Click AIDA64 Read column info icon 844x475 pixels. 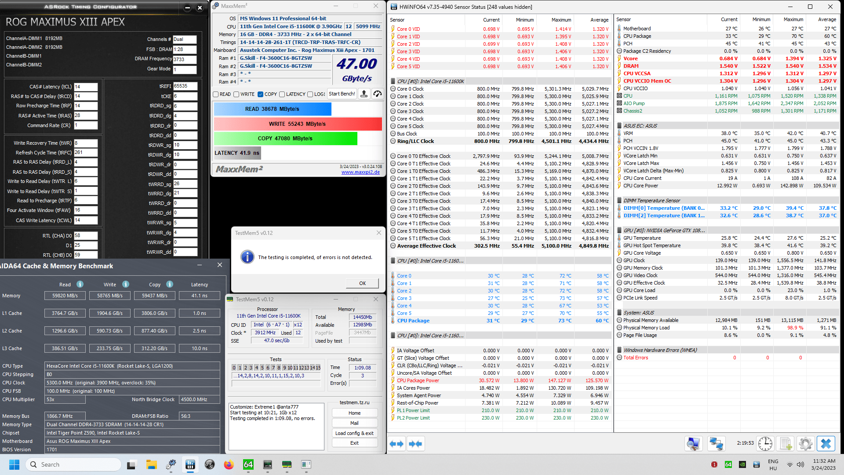pos(80,284)
